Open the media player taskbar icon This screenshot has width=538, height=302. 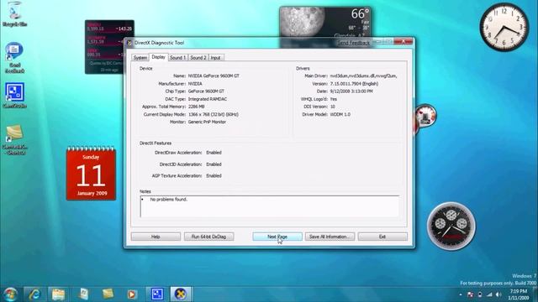(132, 294)
